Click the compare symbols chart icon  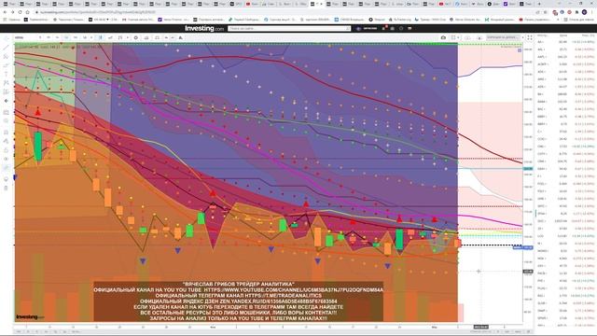(x=110, y=37)
